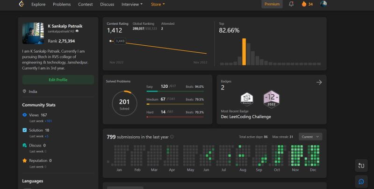Viewport: 374px width, 189px height.
Task: Click the swap layout floating button
Action: click(x=361, y=166)
